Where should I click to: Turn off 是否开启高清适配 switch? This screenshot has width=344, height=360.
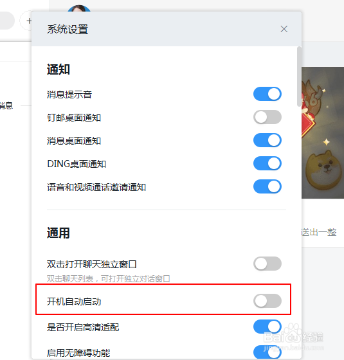click(x=267, y=327)
